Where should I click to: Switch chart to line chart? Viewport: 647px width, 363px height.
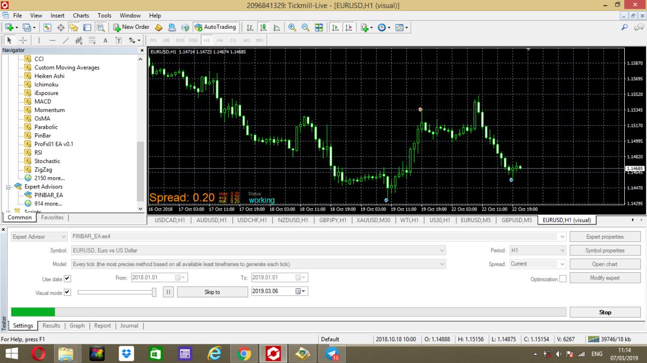[276, 27]
